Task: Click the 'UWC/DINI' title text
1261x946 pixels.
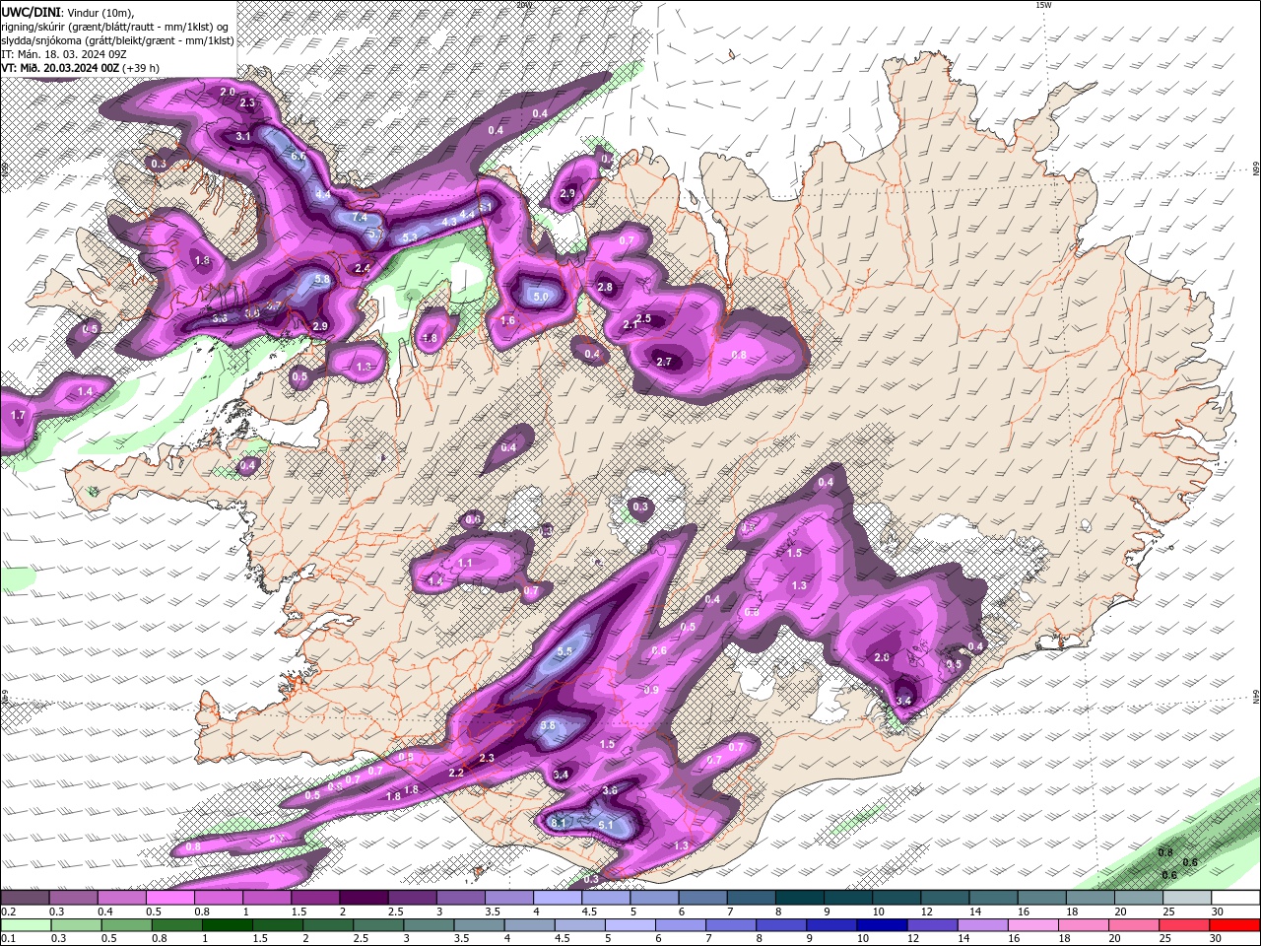Action: point(30,12)
